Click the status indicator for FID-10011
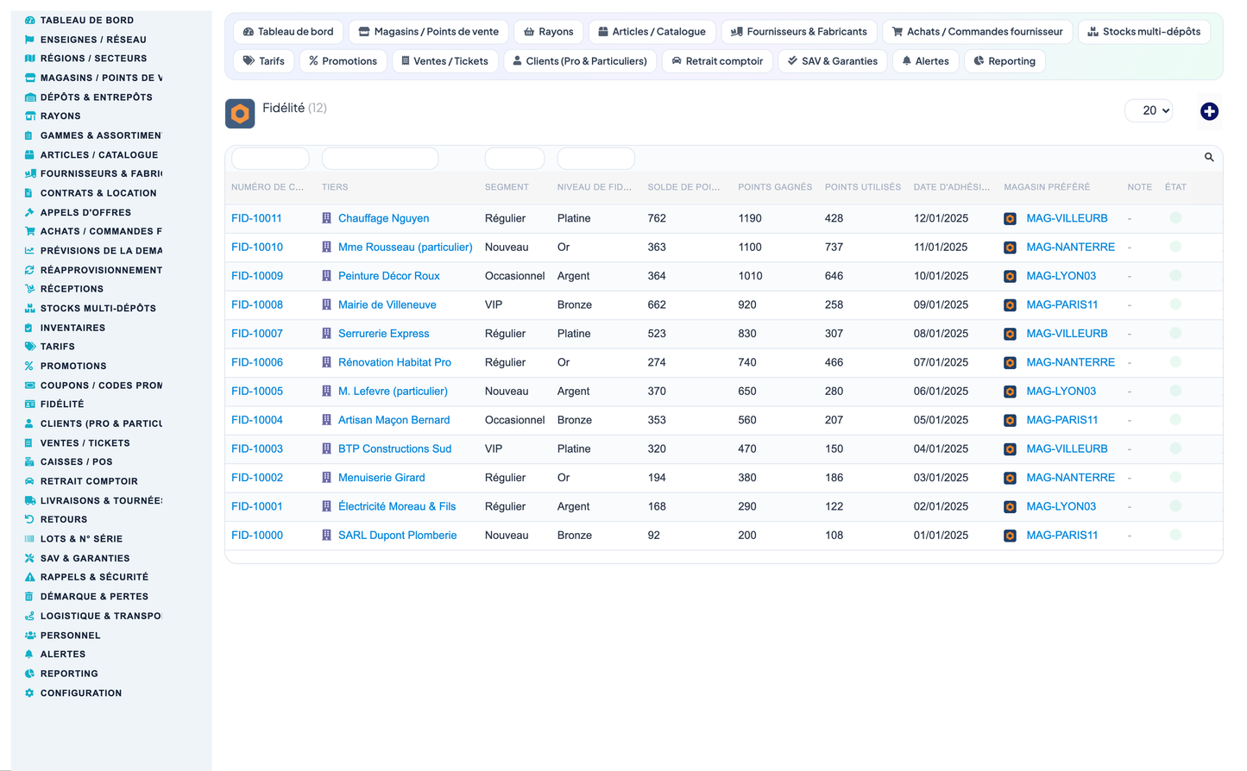1247x771 pixels. tap(1175, 218)
